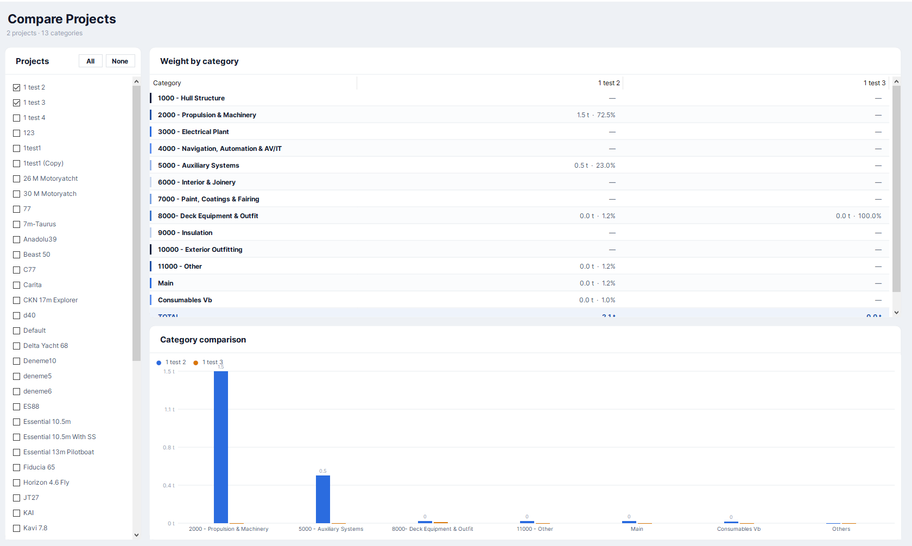Check the 1 test 4 project checkbox

(x=17, y=118)
